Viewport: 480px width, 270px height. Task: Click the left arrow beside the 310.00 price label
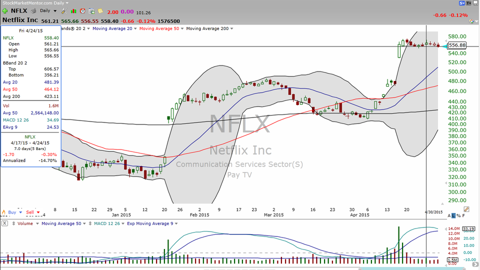445,183
